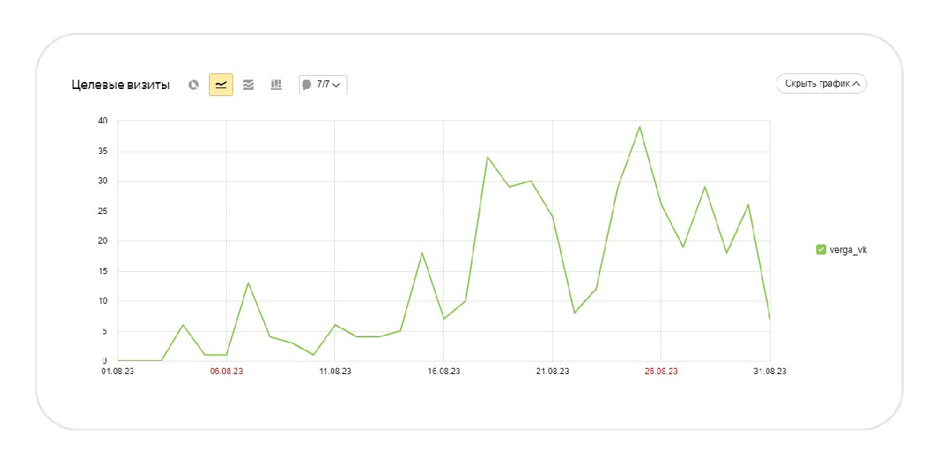Uncheck the verga_vk series checkbox

[x=821, y=250]
